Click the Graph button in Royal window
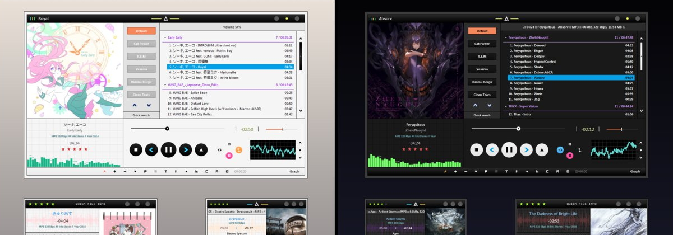 point(294,171)
